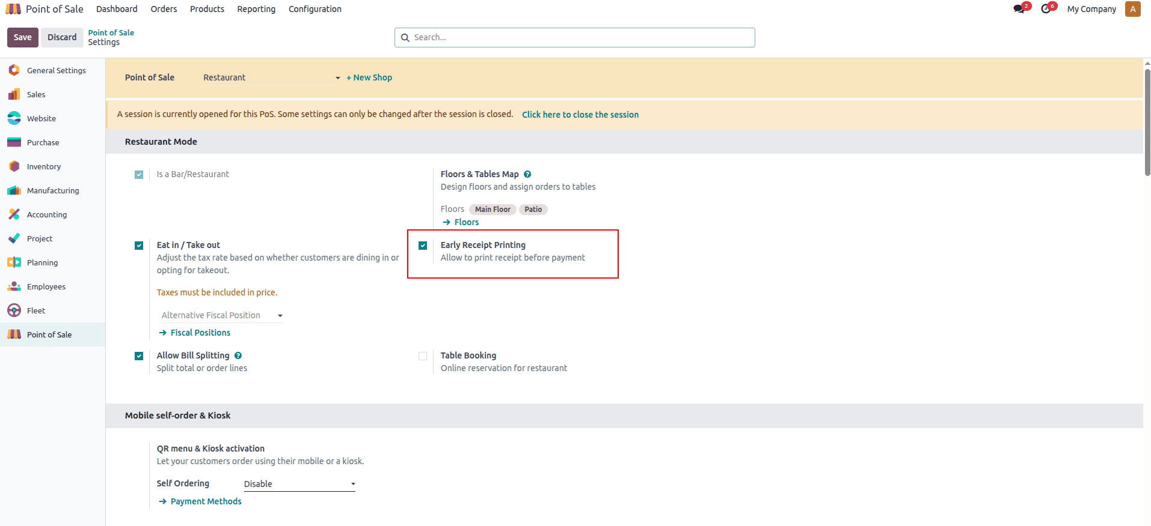Click the Project sidebar icon

point(14,238)
